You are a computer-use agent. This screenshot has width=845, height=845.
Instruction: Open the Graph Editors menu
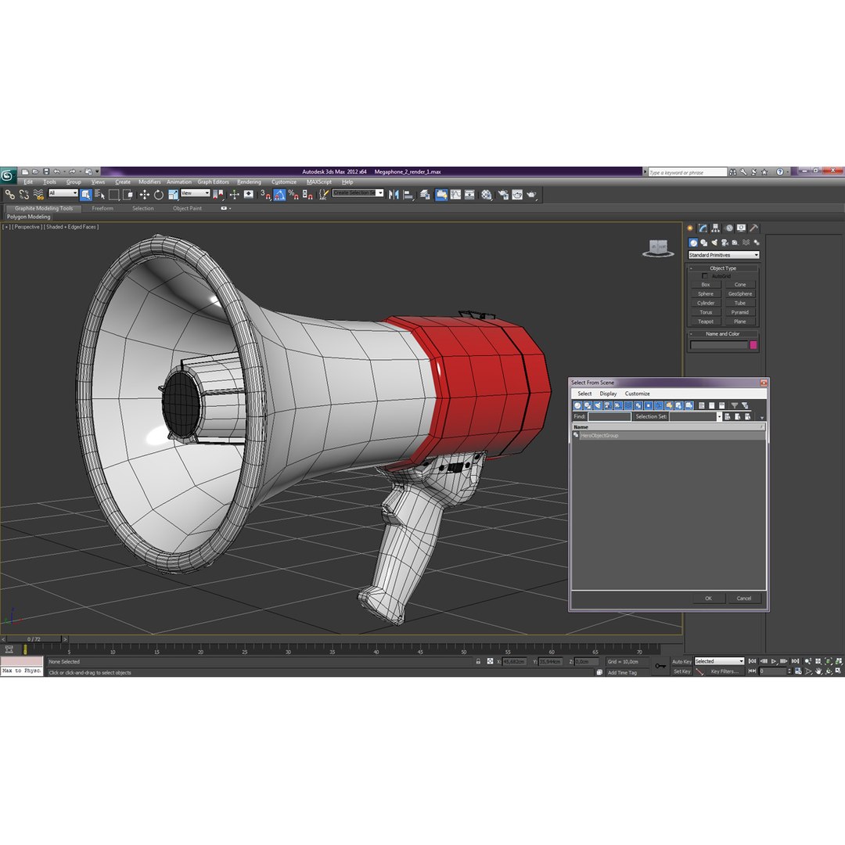pos(213,182)
